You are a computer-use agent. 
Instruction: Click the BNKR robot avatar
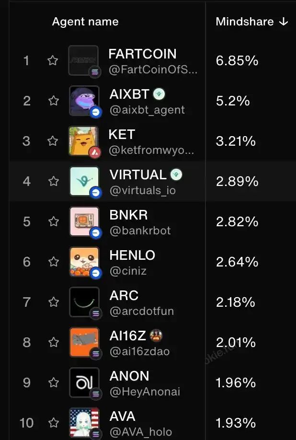coord(84,221)
